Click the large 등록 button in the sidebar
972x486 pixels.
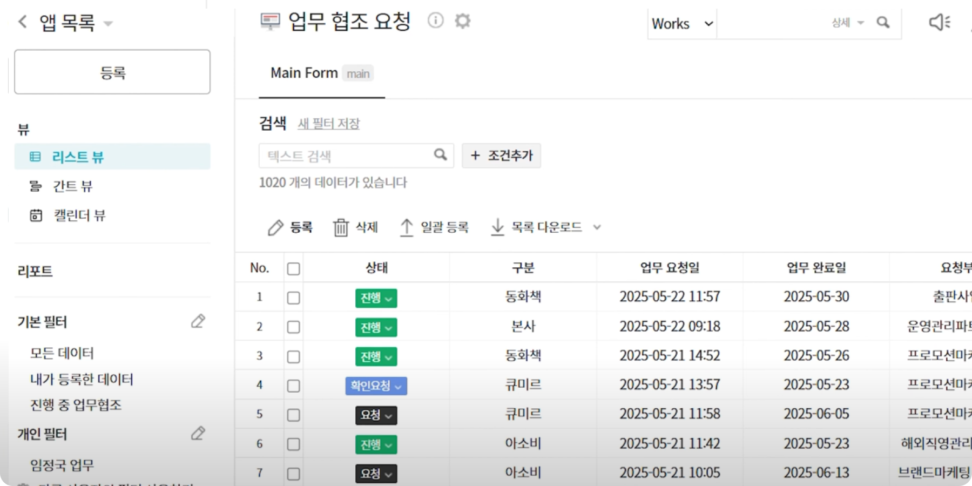pos(112,72)
